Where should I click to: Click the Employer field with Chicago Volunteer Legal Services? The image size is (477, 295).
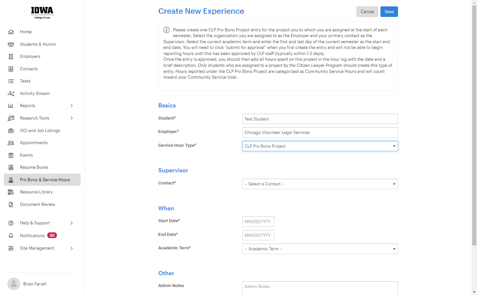point(320,133)
